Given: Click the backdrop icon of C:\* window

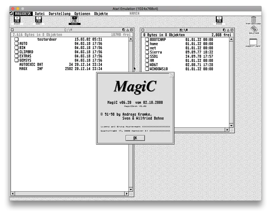Looking at the screenshot, I should point(124,30).
